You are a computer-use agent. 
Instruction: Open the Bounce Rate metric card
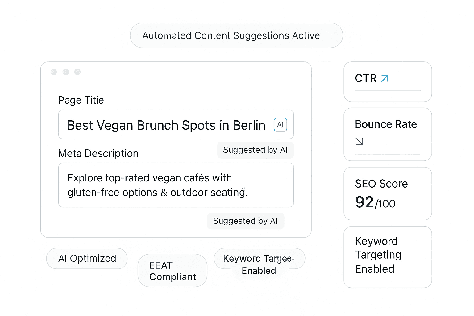point(388,134)
